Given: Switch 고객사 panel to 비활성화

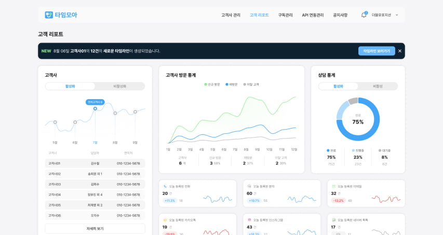Looking at the screenshot, I should [x=120, y=86].
